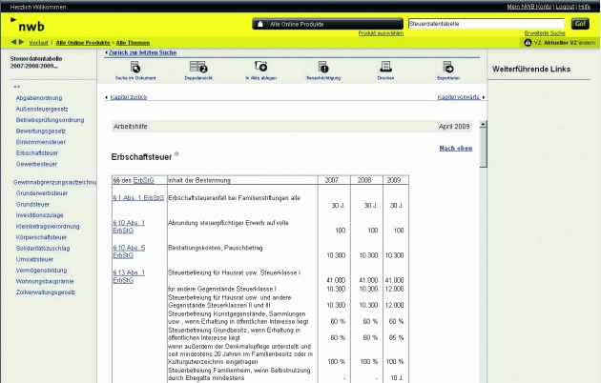Select Einkommensteuer in the left sidebar
Screen dimensions: 601x383
pos(42,142)
